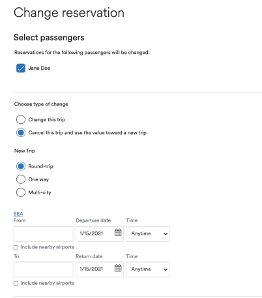Open the Departure date calendar icon

(x=118, y=232)
